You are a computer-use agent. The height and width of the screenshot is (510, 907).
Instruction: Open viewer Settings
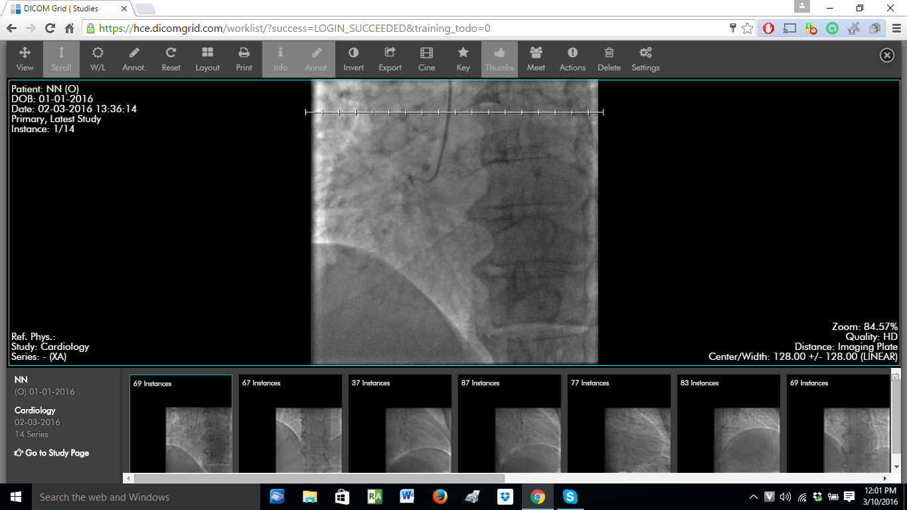coord(645,59)
